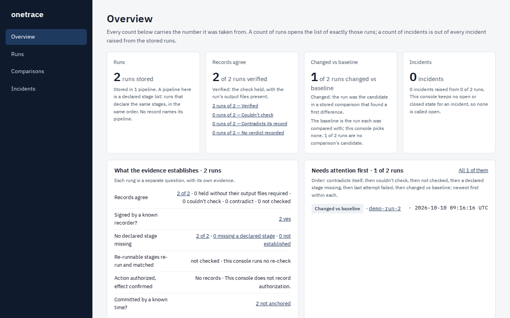Click the '2 of 2' link in Records agree row
Image resolution: width=510 pixels, height=318 pixels.
pos(183,194)
